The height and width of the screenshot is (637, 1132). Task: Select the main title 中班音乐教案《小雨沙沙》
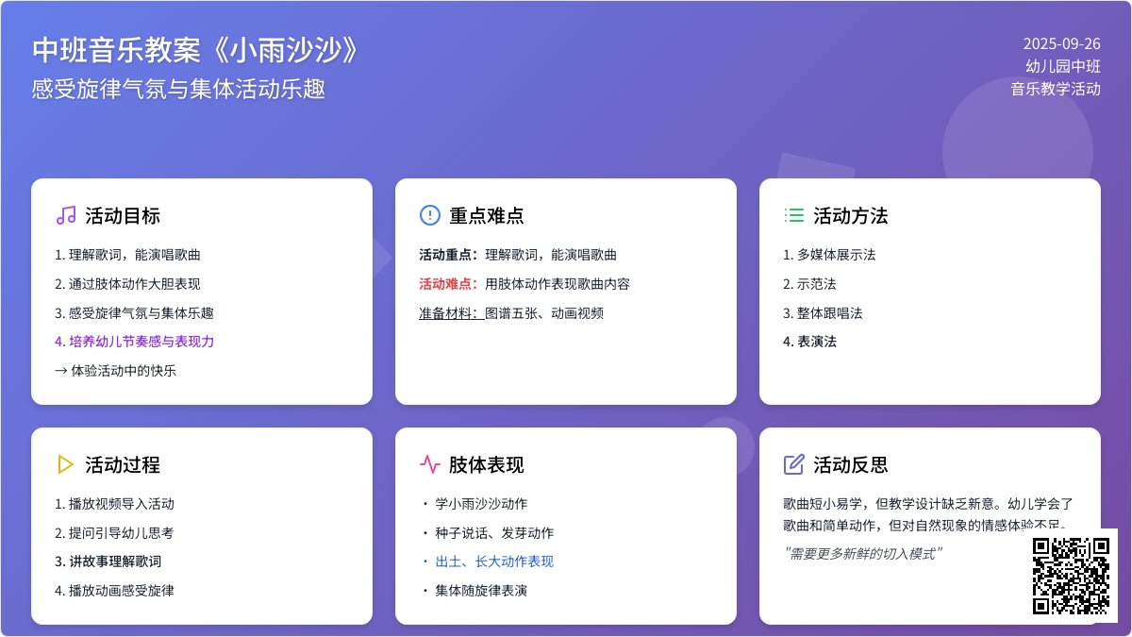pyautogui.click(x=197, y=51)
